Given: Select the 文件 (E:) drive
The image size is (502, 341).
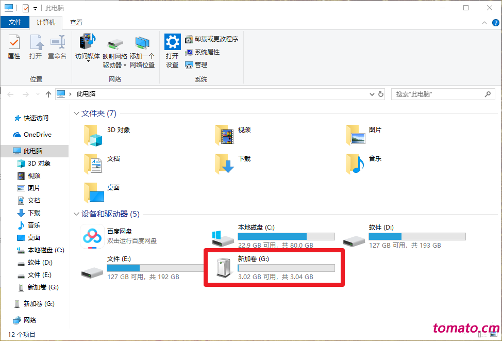Looking at the screenshot, I should click(x=142, y=268).
